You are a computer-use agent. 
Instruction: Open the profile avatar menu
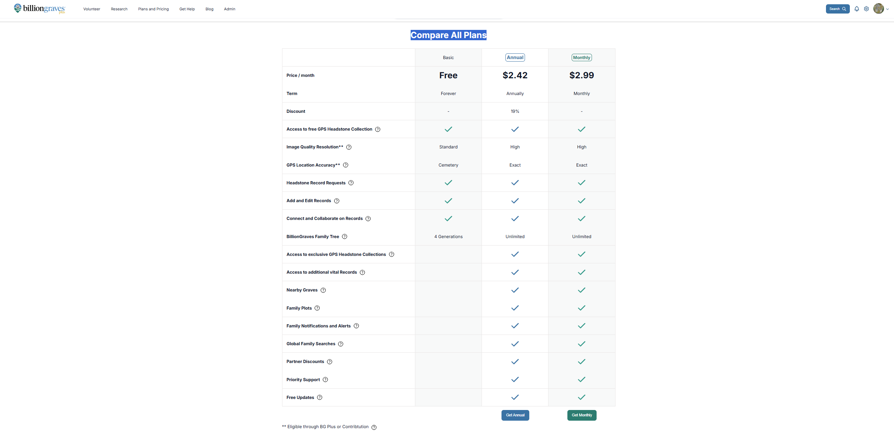pyautogui.click(x=878, y=9)
